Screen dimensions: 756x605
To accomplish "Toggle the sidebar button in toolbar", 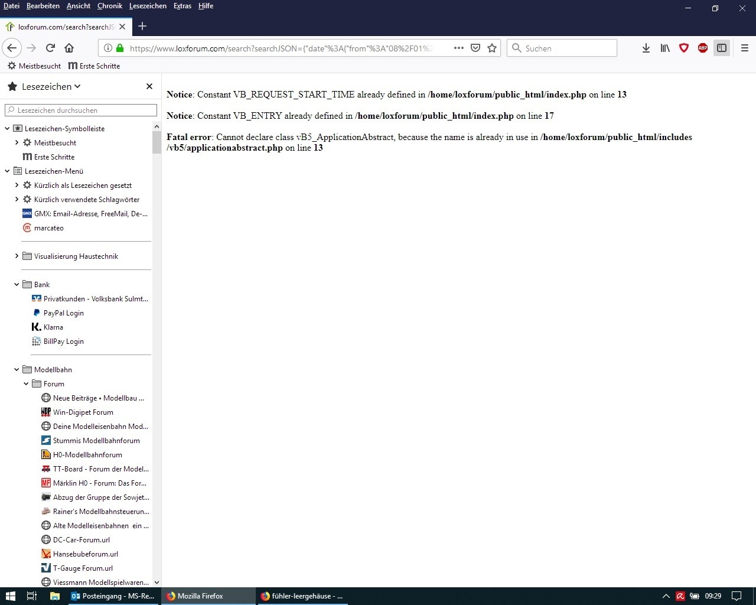I will point(722,48).
